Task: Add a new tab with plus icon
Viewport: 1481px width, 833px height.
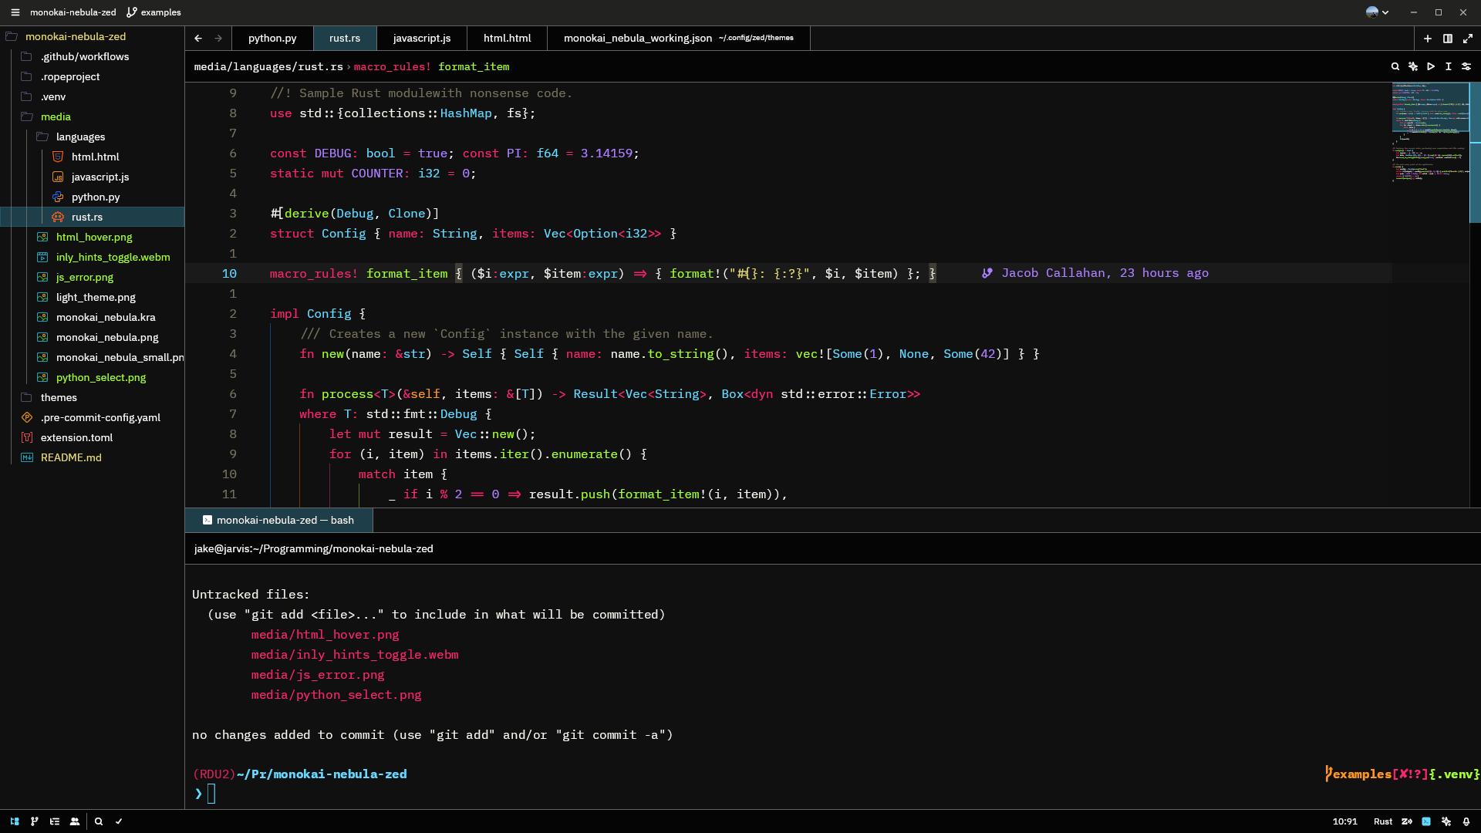Action: point(1427,38)
